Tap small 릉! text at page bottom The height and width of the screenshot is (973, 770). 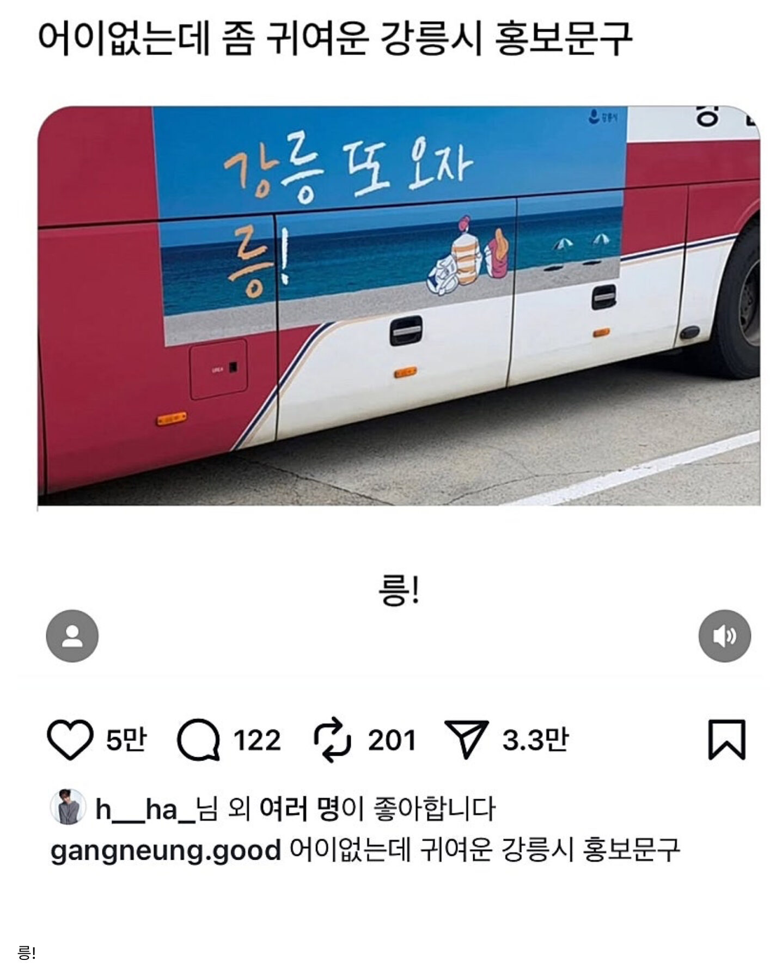(x=27, y=953)
